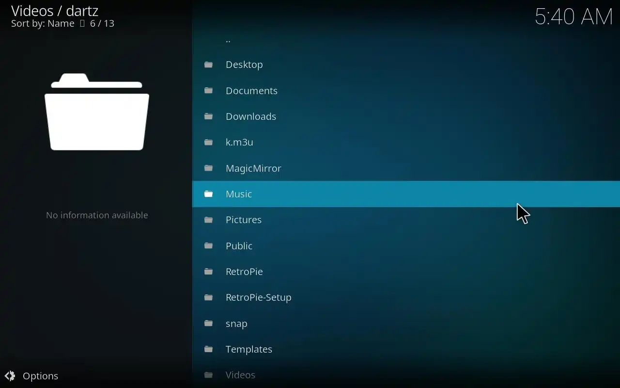Open the MagicMirror folder

pyautogui.click(x=406, y=168)
